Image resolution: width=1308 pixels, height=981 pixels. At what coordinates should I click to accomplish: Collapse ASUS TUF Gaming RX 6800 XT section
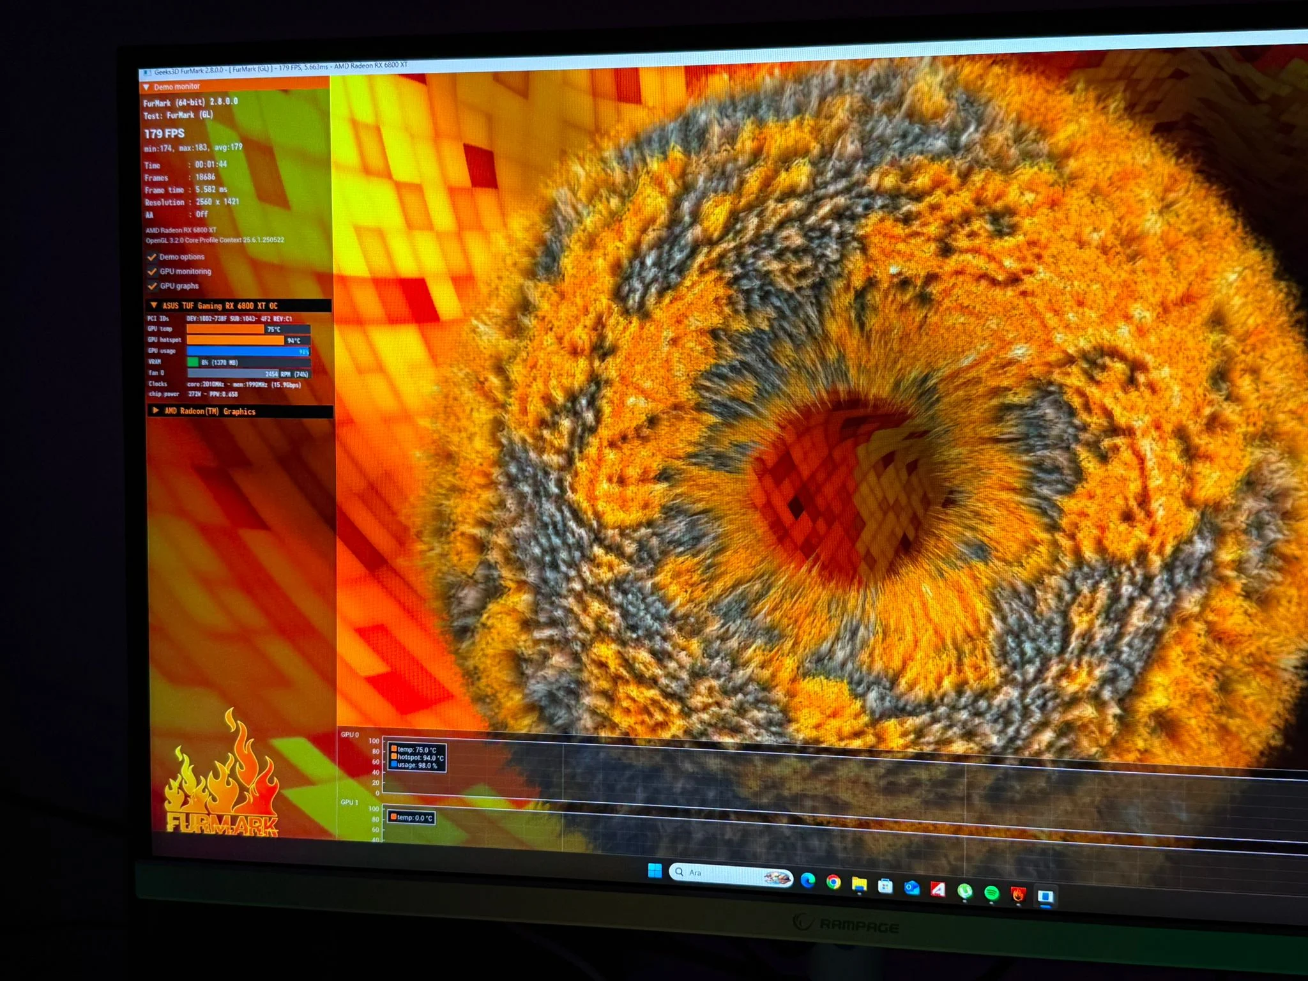click(x=153, y=306)
